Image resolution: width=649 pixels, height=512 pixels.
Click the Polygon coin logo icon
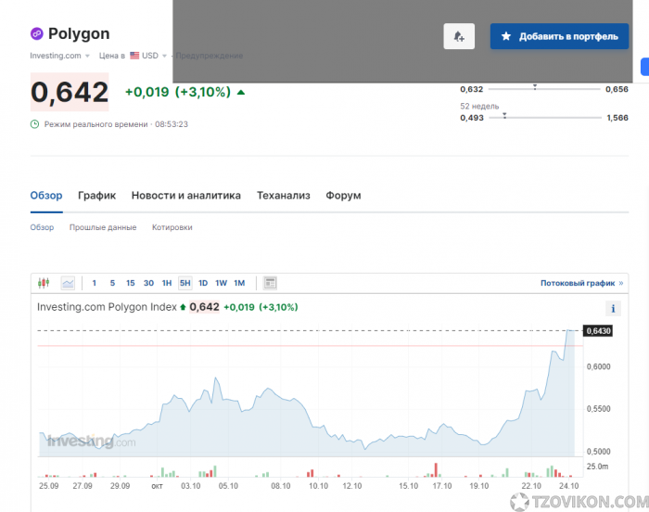(37, 33)
